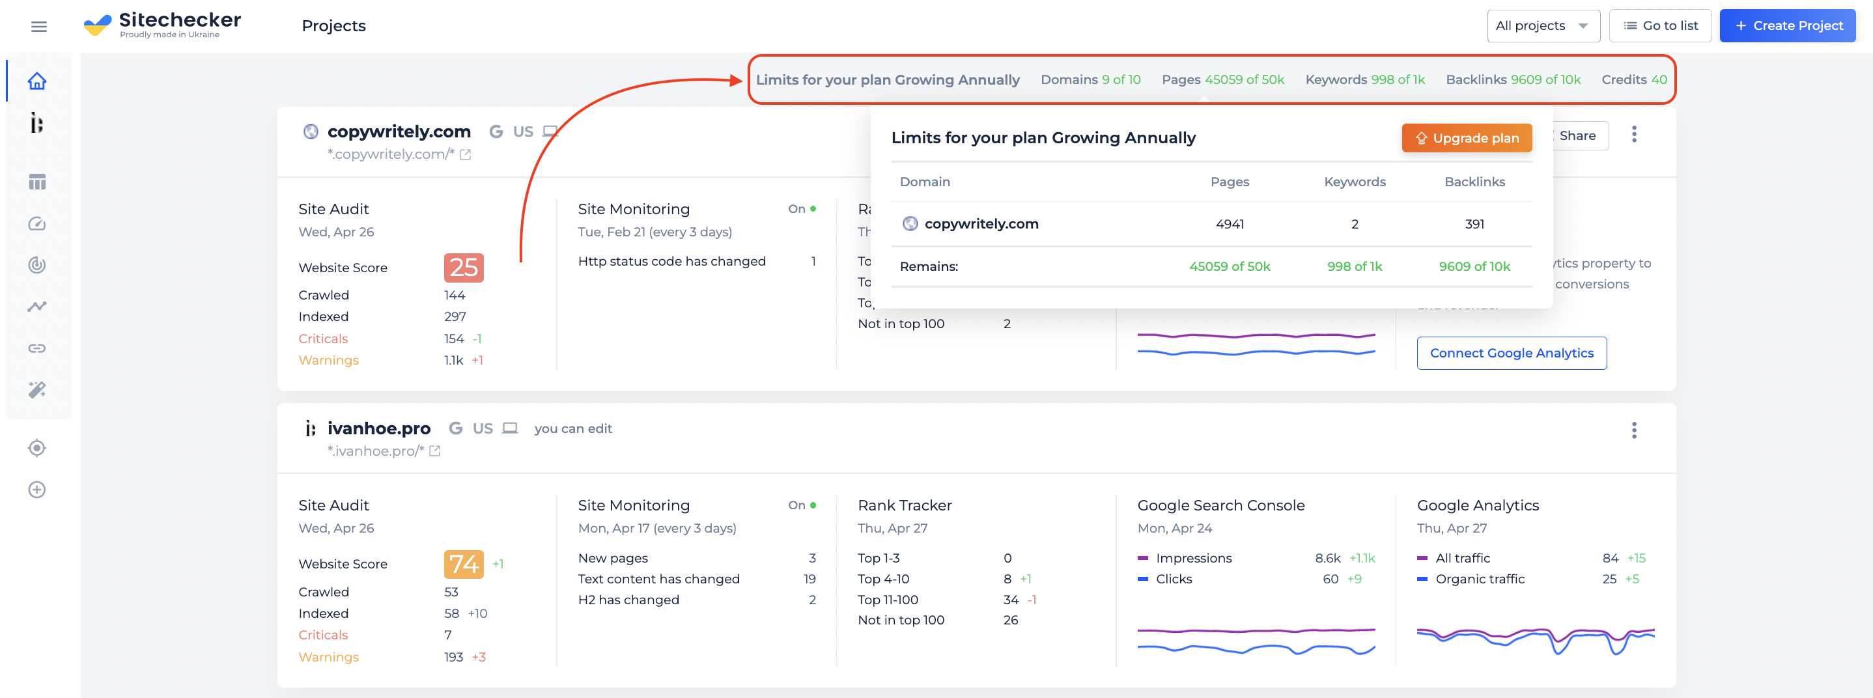
Task: Click the Go to list button
Action: (1660, 25)
